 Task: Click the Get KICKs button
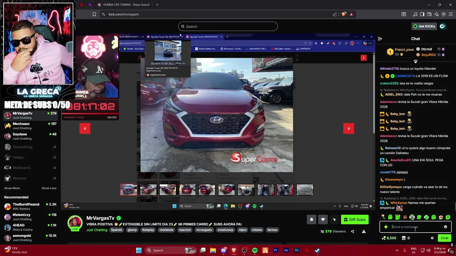click(x=424, y=26)
